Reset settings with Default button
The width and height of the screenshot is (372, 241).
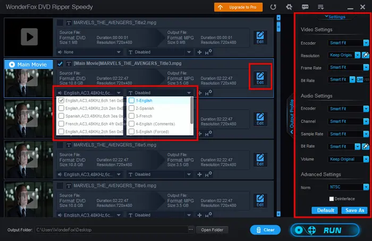(325, 210)
